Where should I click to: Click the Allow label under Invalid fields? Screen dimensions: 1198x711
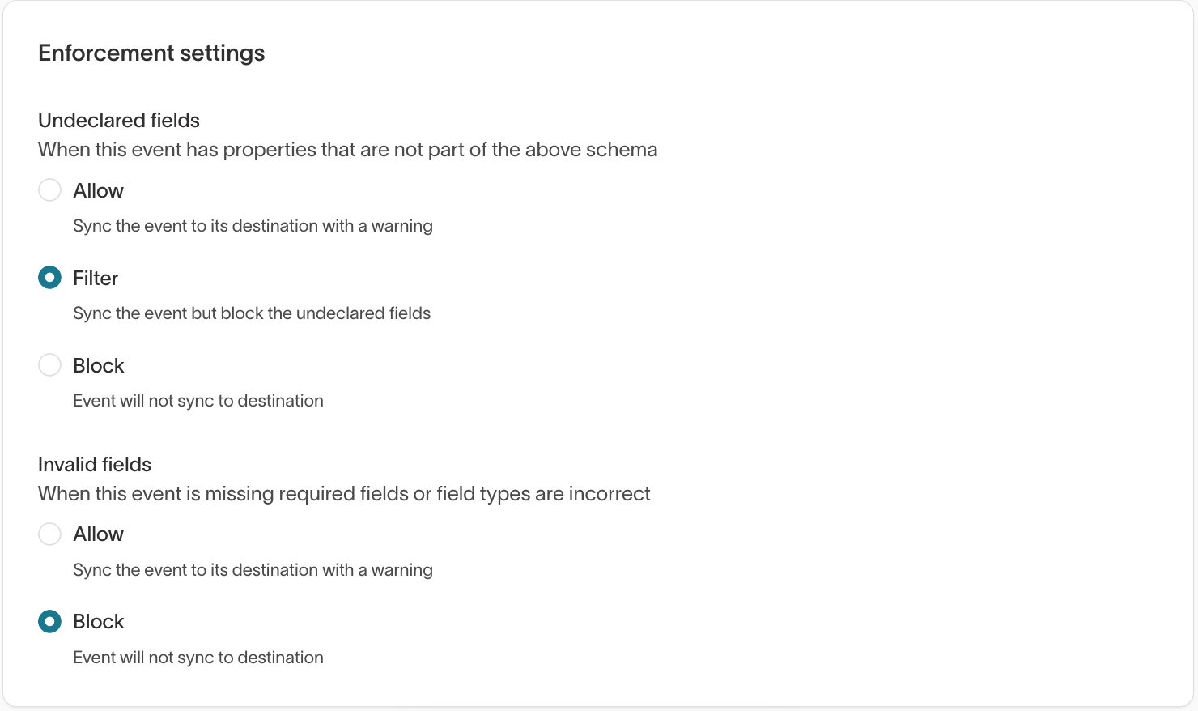[x=97, y=534]
